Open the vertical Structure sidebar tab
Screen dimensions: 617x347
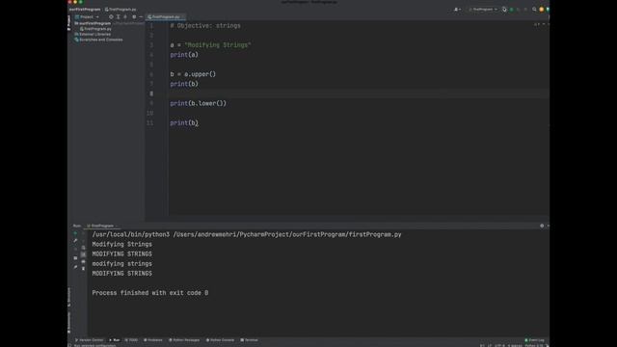pos(69,297)
